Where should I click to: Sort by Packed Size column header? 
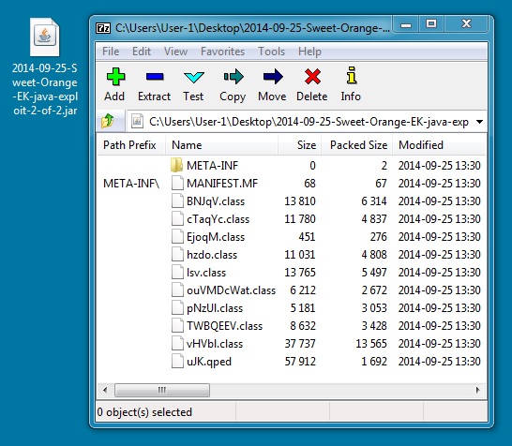pyautogui.click(x=357, y=145)
